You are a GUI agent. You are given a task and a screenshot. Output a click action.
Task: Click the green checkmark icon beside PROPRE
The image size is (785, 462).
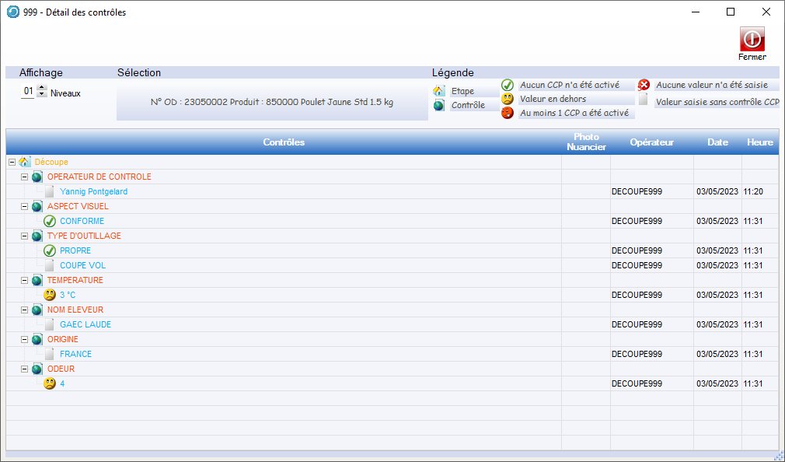coord(50,250)
